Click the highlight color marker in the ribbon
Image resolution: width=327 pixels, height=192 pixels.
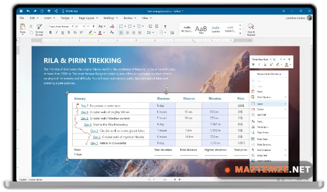pos(91,33)
